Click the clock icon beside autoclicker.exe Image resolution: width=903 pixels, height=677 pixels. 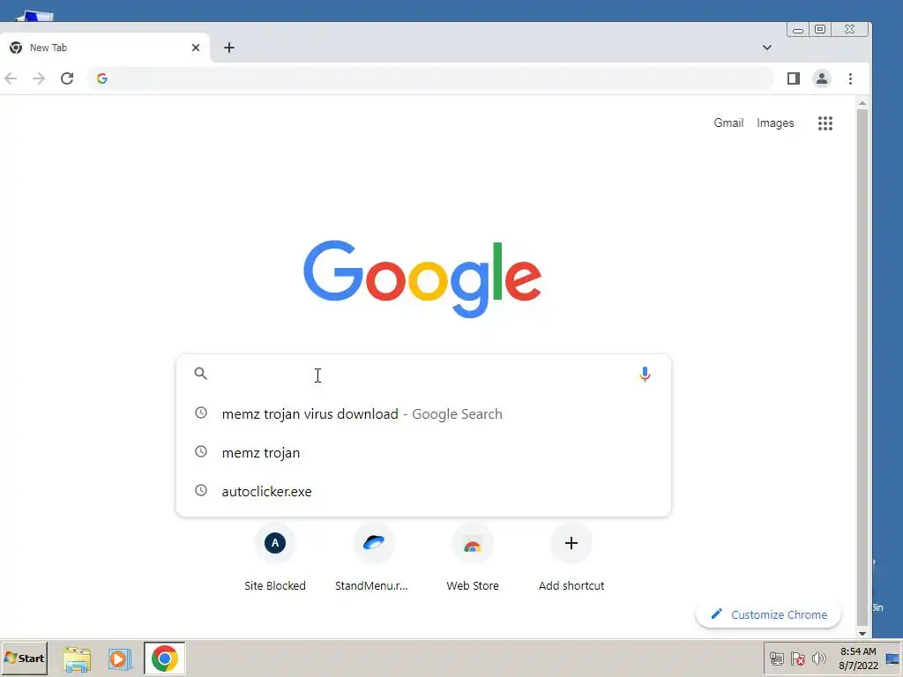[200, 490]
